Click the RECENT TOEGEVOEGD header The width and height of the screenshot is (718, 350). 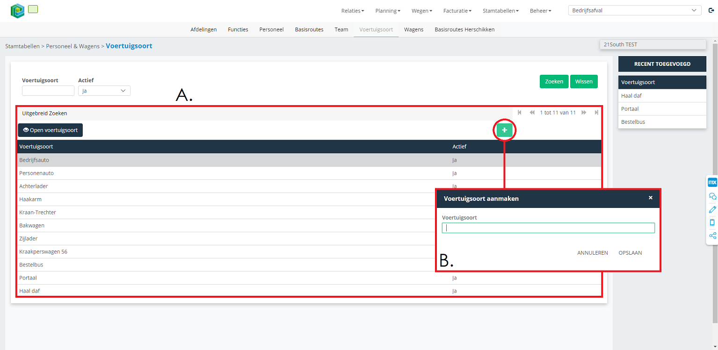coord(662,64)
